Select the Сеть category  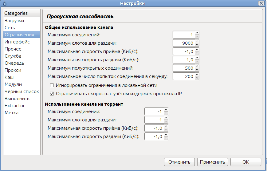pyautogui.click(x=22, y=28)
